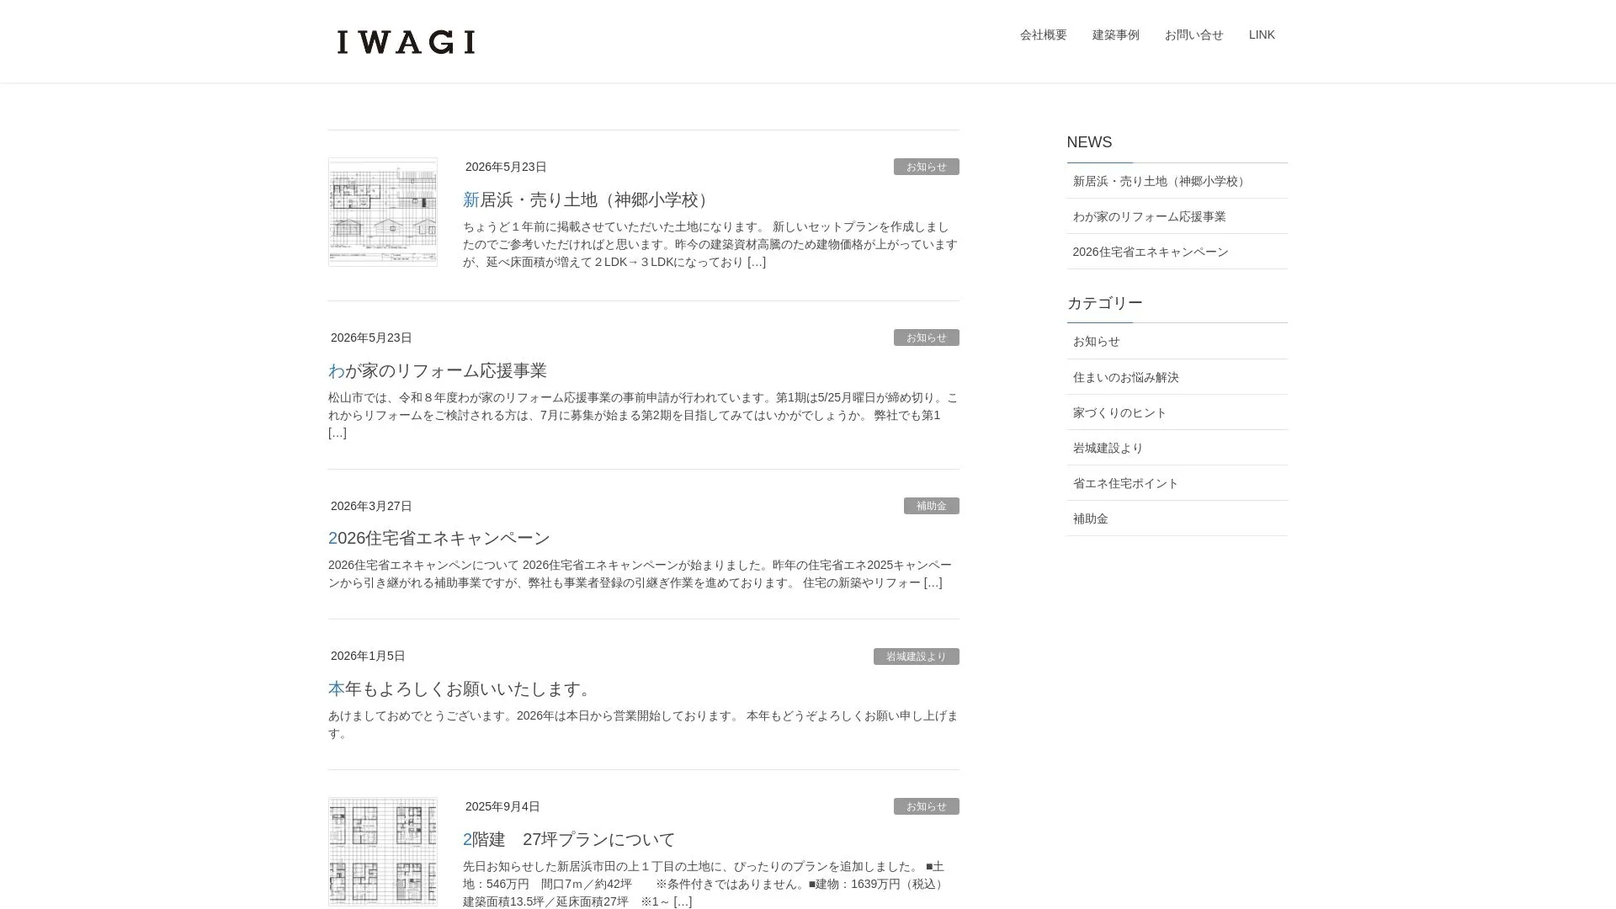Click excerpt starting 松山市では、令和８年度

tap(643, 415)
